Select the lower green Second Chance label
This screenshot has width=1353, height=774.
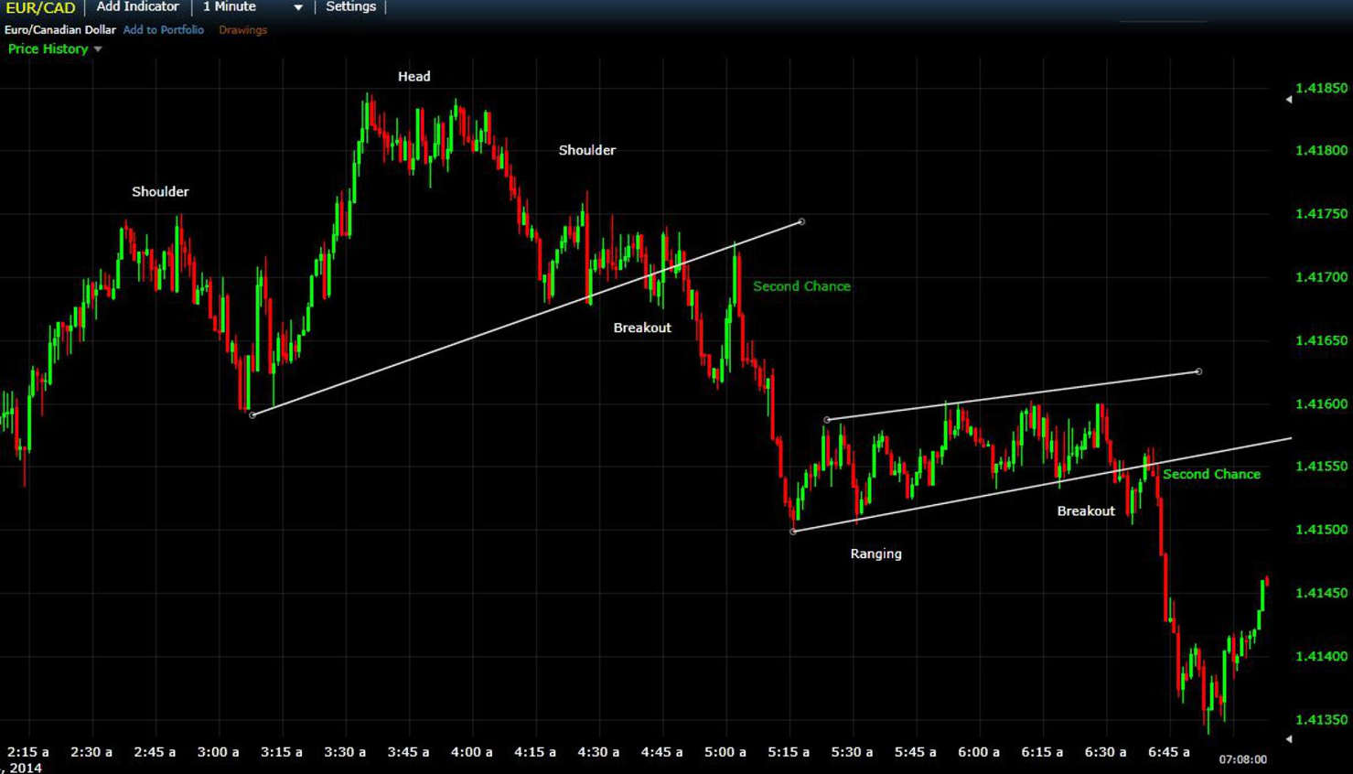[1211, 474]
